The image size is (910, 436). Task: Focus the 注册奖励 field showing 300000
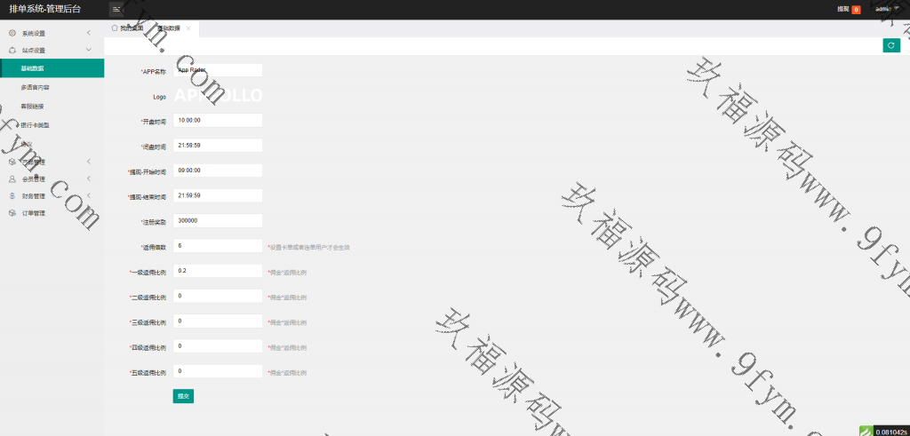click(x=218, y=220)
